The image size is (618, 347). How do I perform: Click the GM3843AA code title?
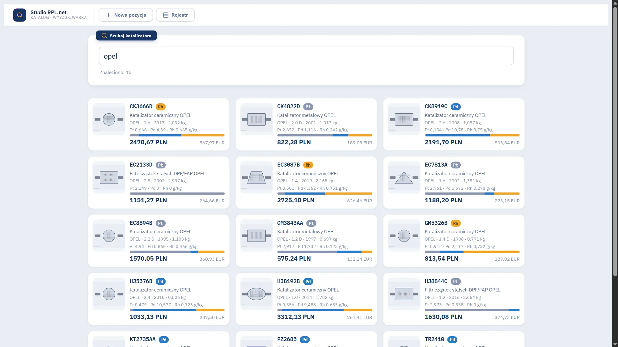pyautogui.click(x=290, y=223)
